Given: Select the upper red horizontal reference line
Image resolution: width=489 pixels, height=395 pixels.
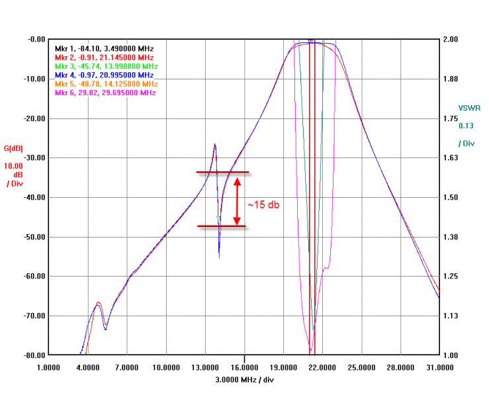Looking at the screenshot, I should (x=222, y=172).
